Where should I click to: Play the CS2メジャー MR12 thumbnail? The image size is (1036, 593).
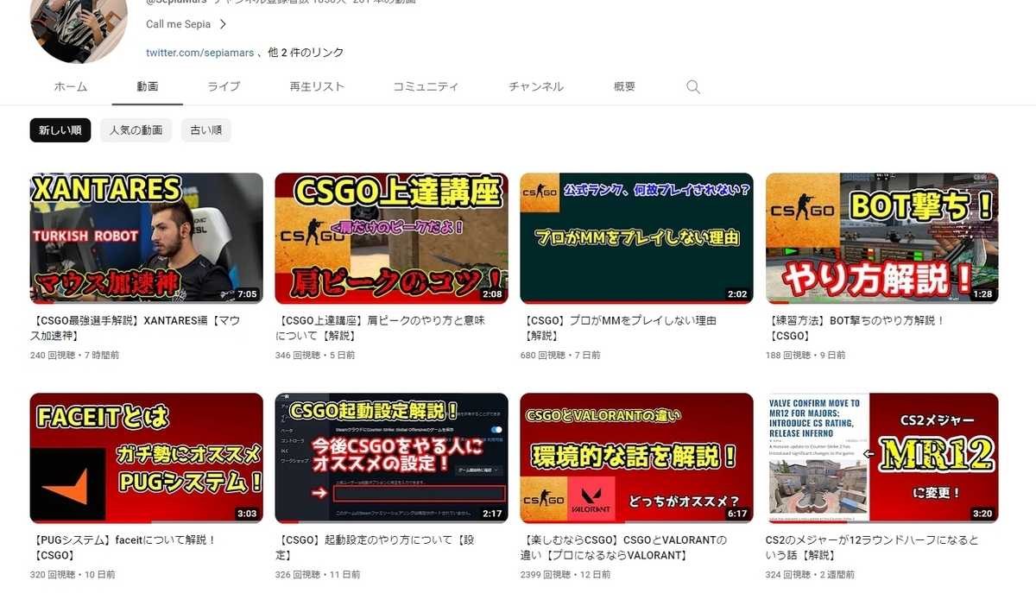881,458
